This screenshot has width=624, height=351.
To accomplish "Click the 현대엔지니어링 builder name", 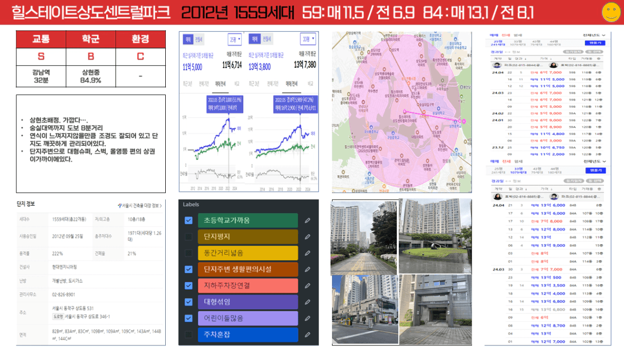I will coord(65,267).
